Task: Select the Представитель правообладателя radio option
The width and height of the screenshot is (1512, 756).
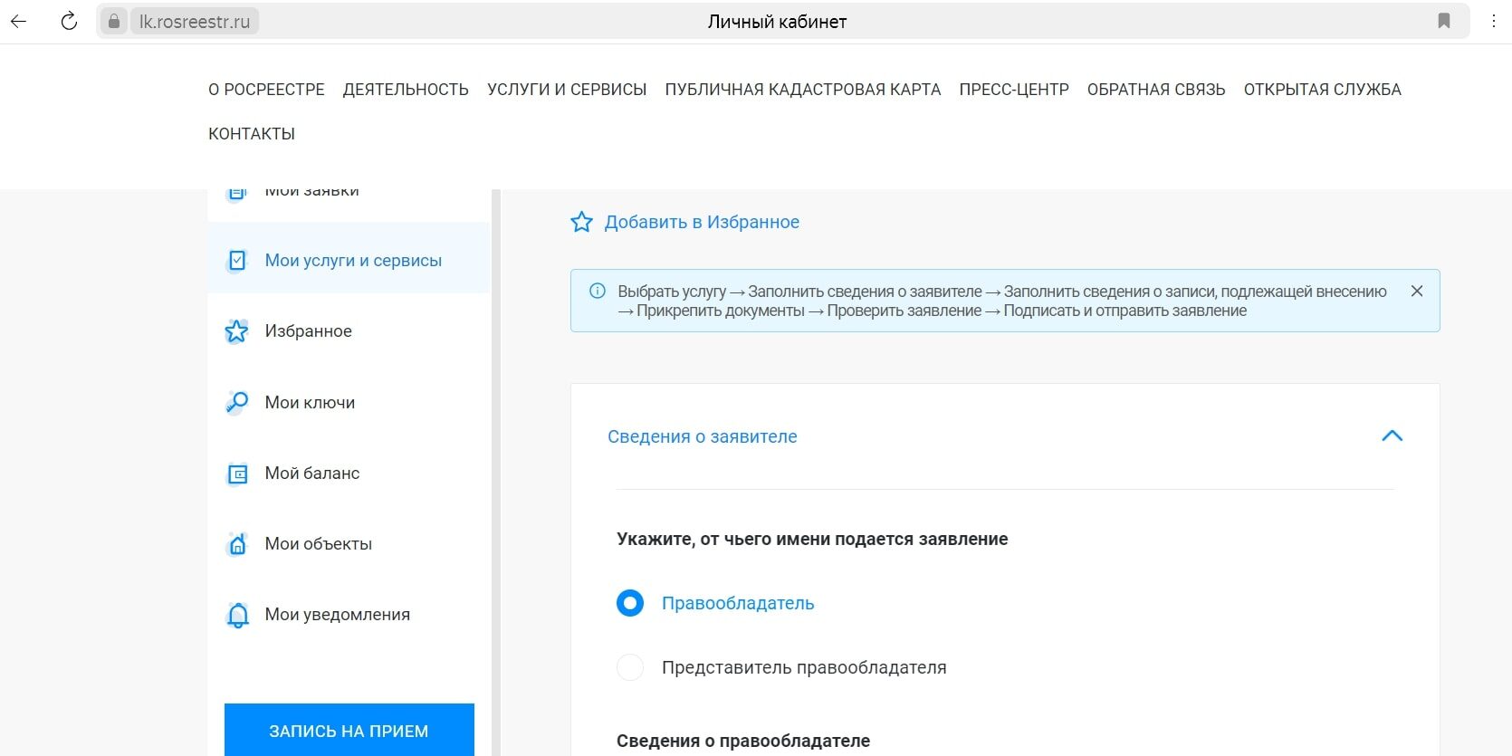Action: pyautogui.click(x=630, y=667)
